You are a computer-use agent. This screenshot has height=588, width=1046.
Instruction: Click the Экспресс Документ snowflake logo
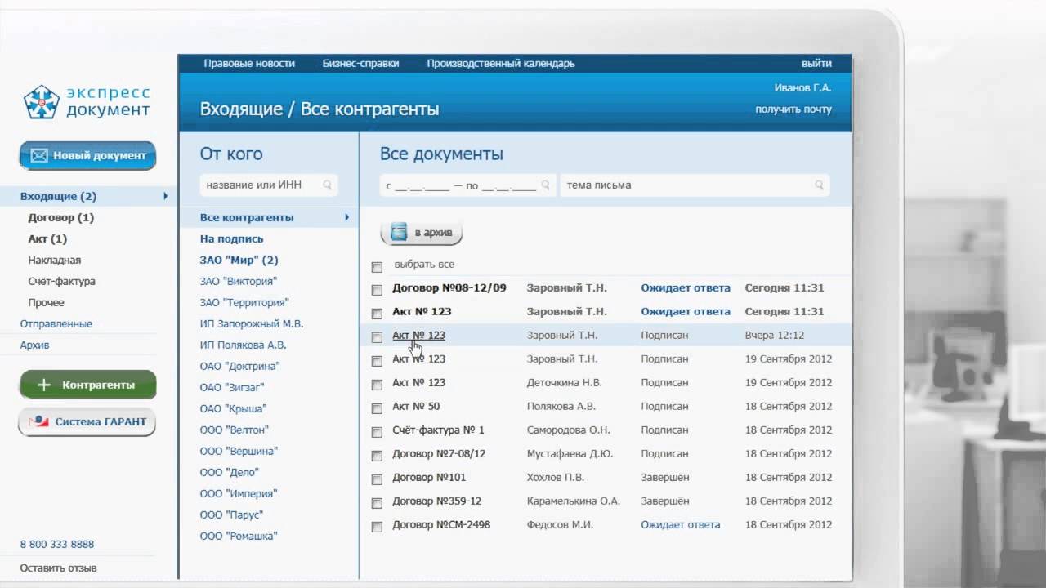point(41,101)
